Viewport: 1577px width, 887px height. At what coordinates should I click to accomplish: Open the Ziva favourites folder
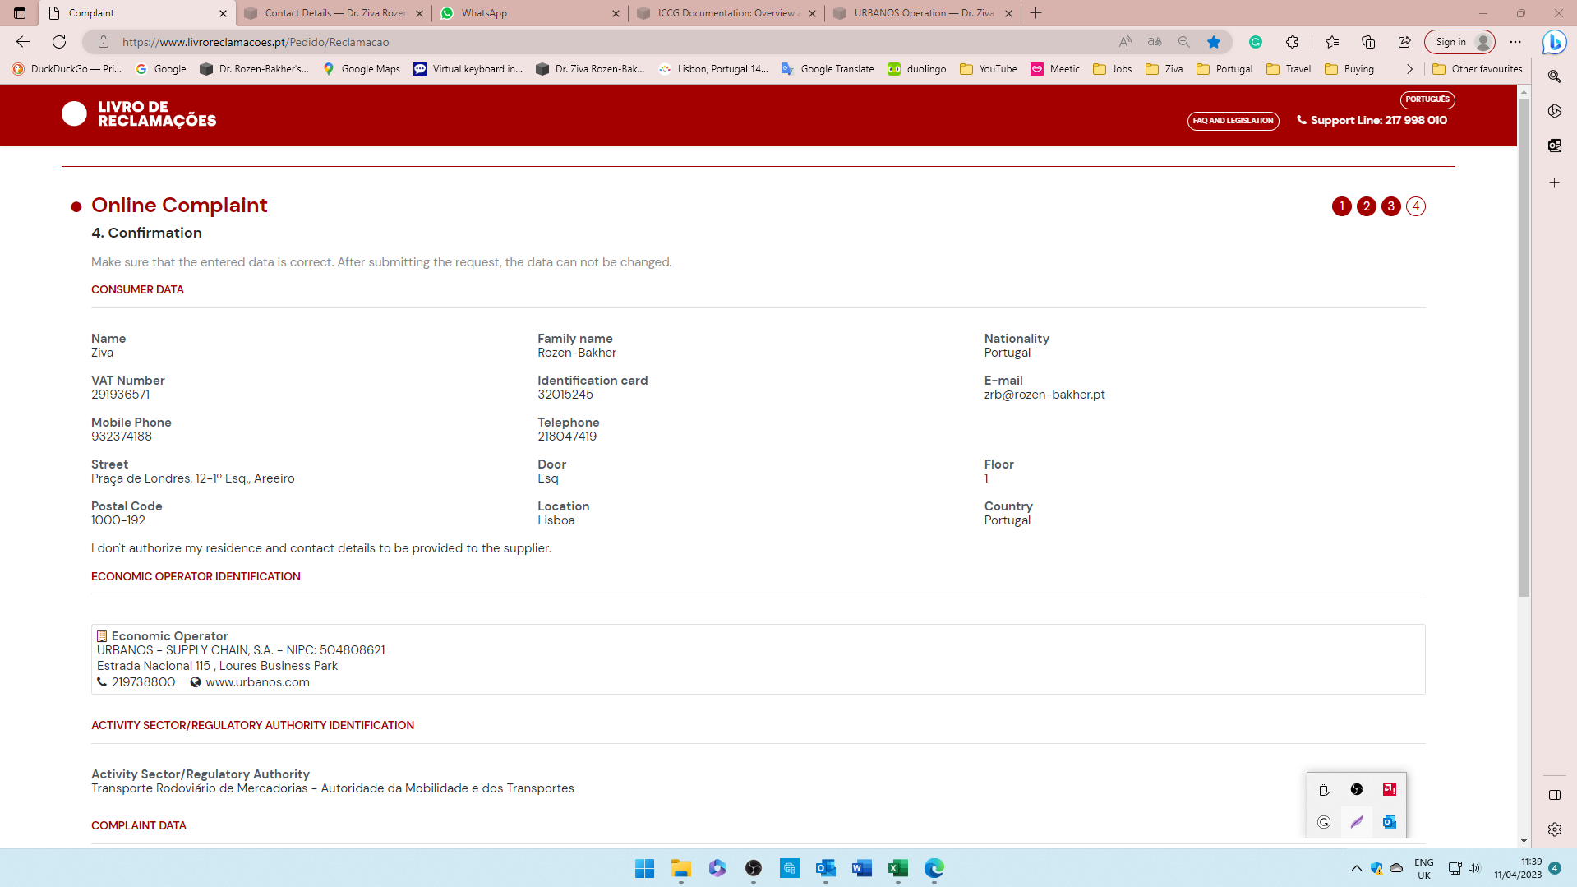[x=1164, y=69]
